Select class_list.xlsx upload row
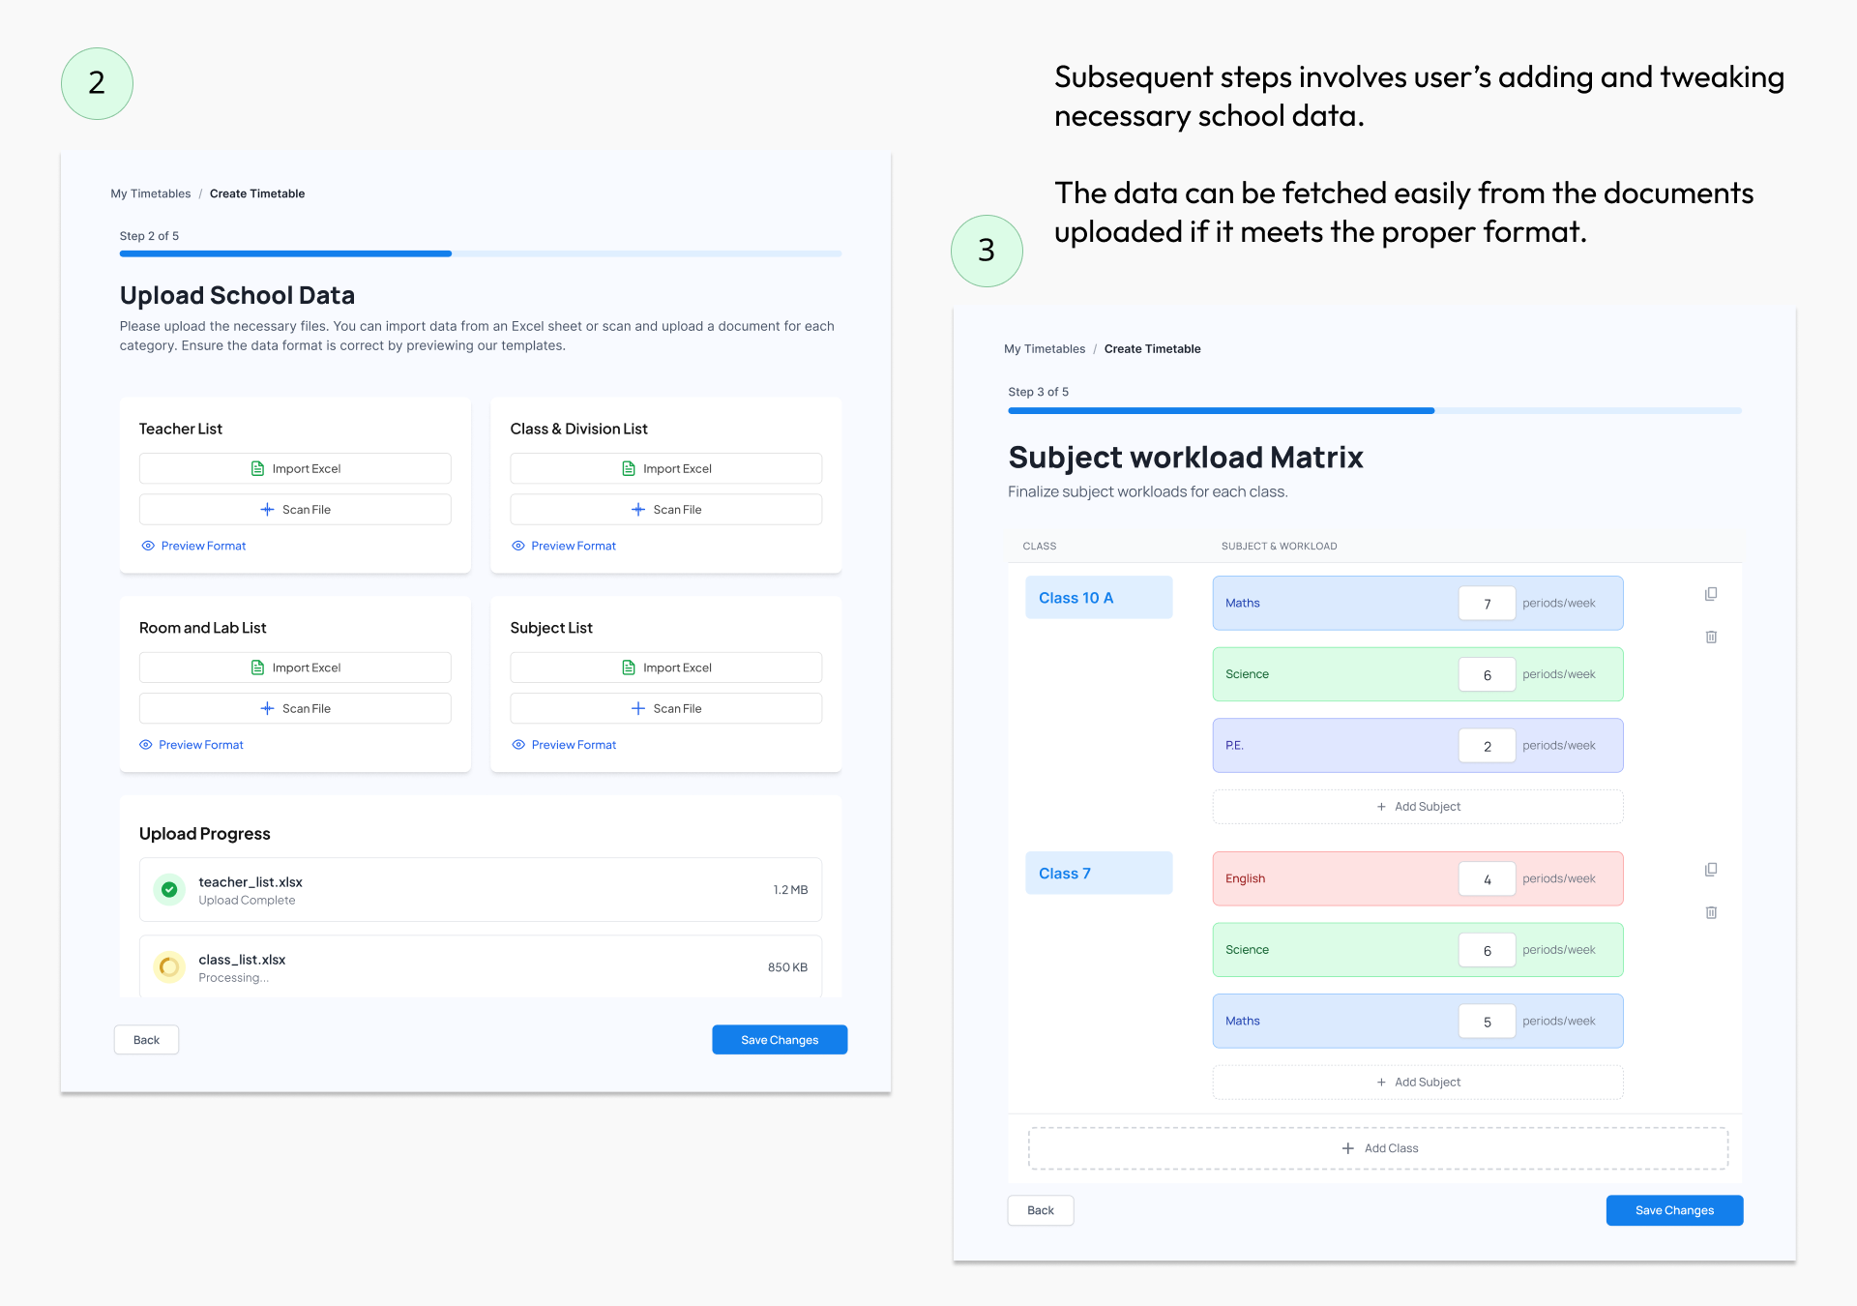 coord(481,966)
